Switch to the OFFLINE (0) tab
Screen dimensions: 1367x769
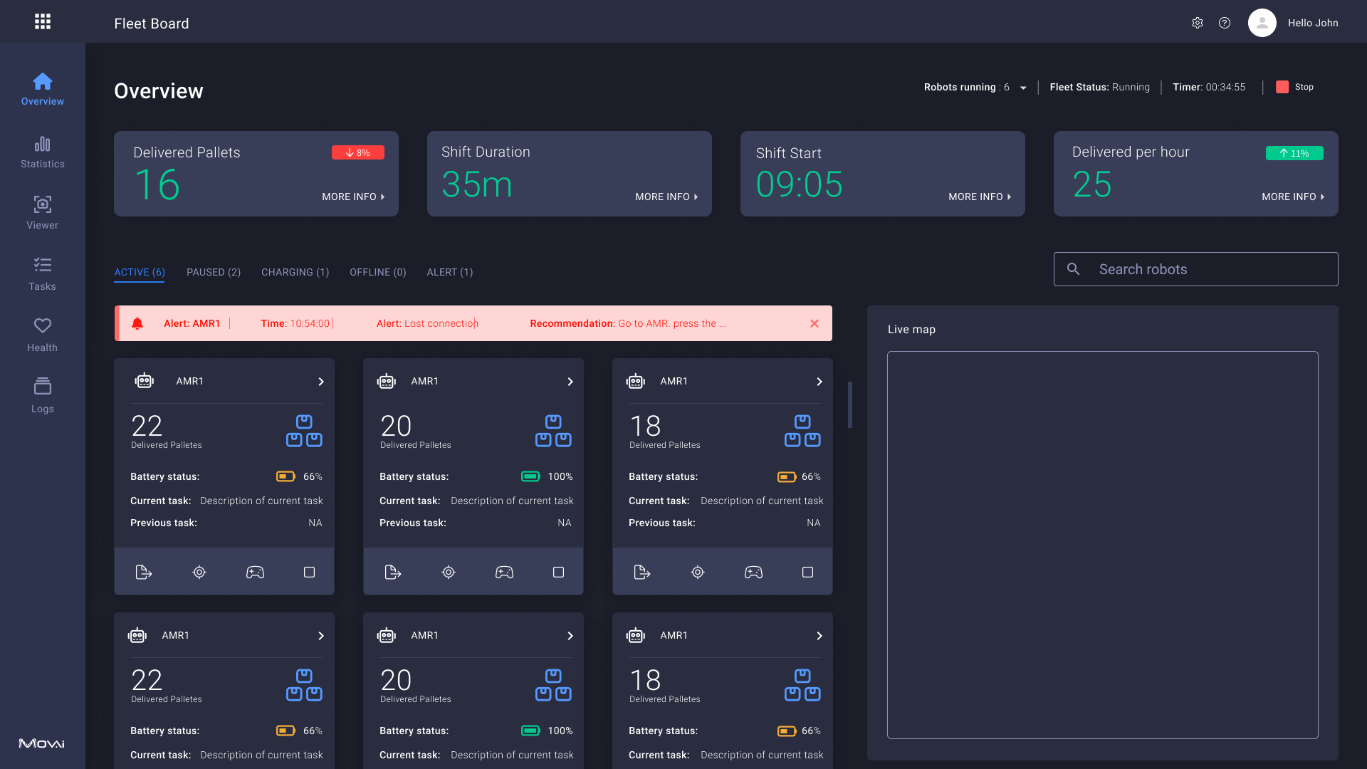click(378, 273)
